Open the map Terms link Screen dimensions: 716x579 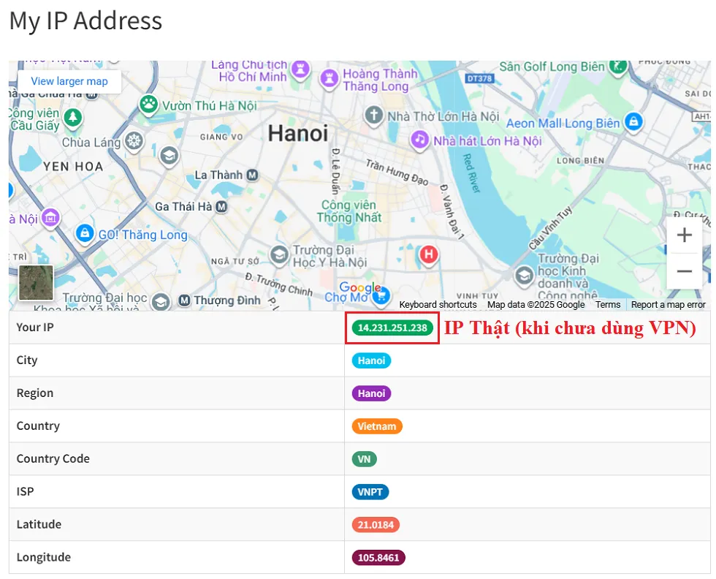(608, 304)
